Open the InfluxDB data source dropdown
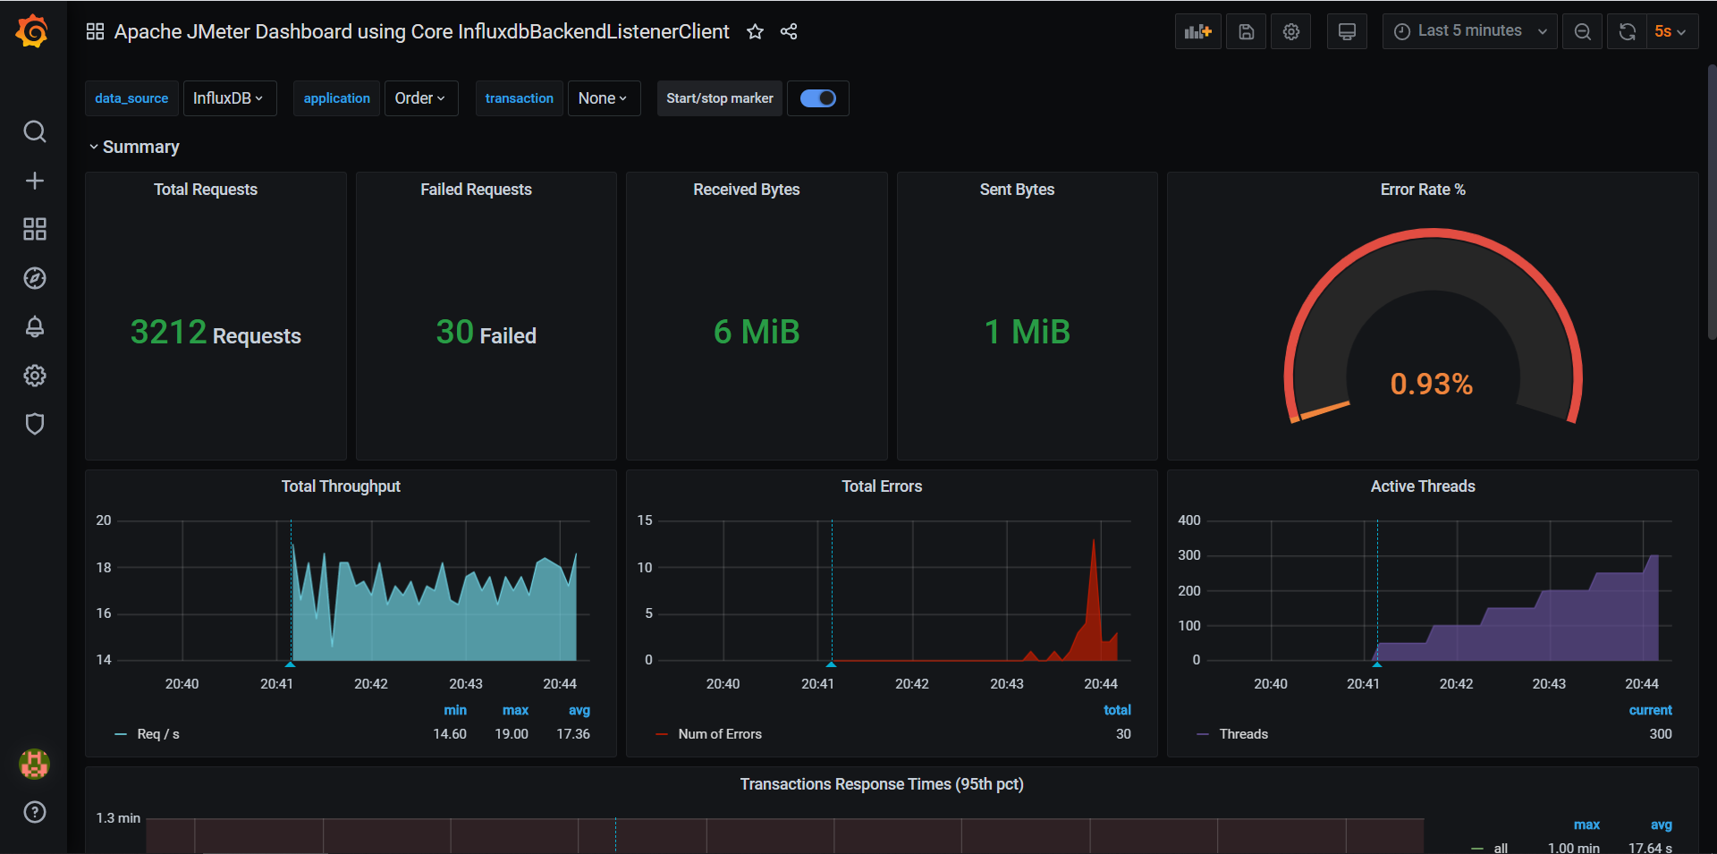The image size is (1717, 854). [229, 98]
